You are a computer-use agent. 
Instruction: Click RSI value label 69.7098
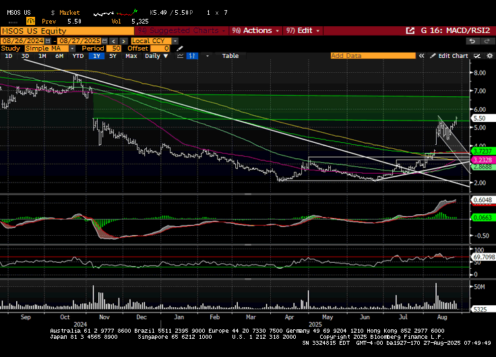(483, 257)
